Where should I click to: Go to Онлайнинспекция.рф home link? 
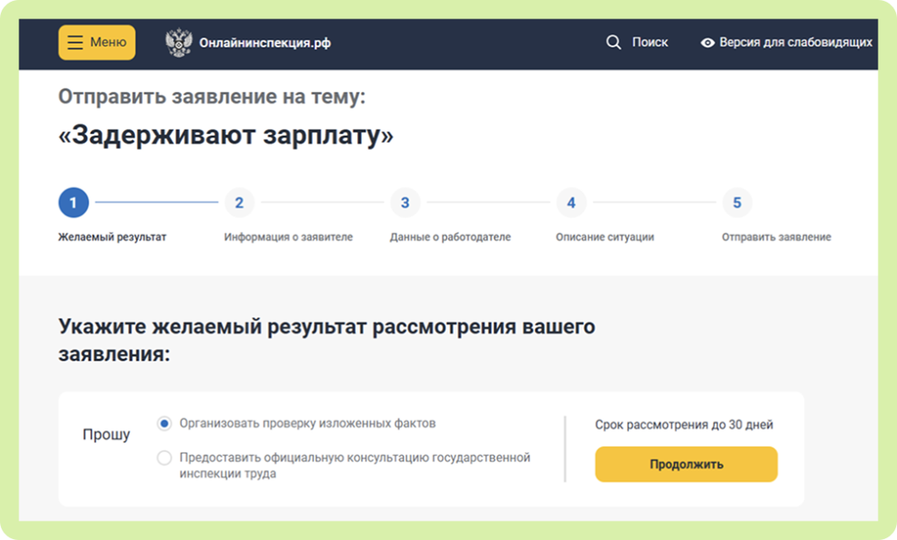click(x=265, y=43)
